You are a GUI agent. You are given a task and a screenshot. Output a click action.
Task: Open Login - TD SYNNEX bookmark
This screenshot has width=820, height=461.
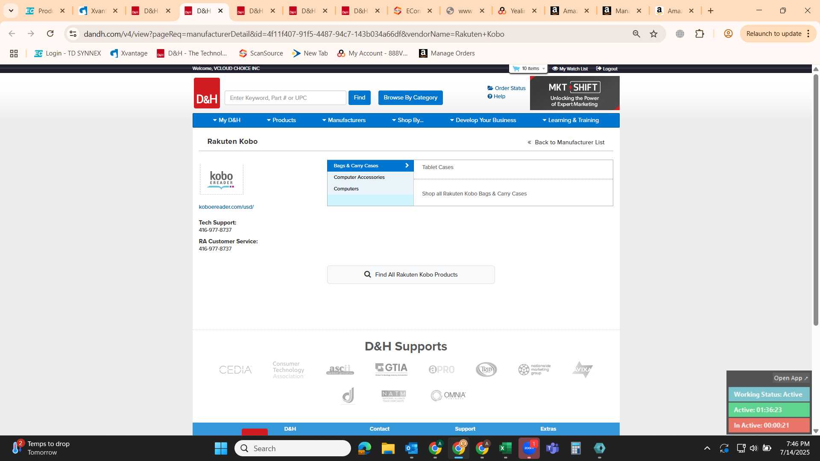tap(67, 53)
